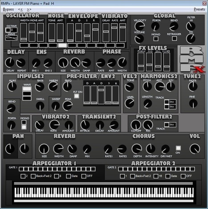Viewport: 208px width, 209px height.
Task: Click the Filter HI knob
Action: (x=191, y=26)
